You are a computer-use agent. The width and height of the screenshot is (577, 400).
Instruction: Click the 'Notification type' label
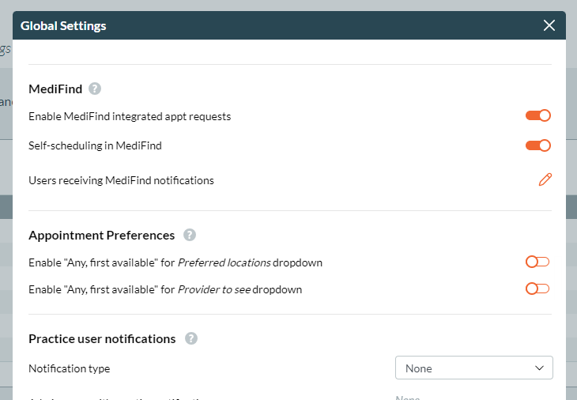pyautogui.click(x=70, y=368)
